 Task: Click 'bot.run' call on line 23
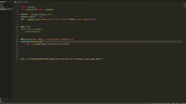pyautogui.click(x=24, y=59)
